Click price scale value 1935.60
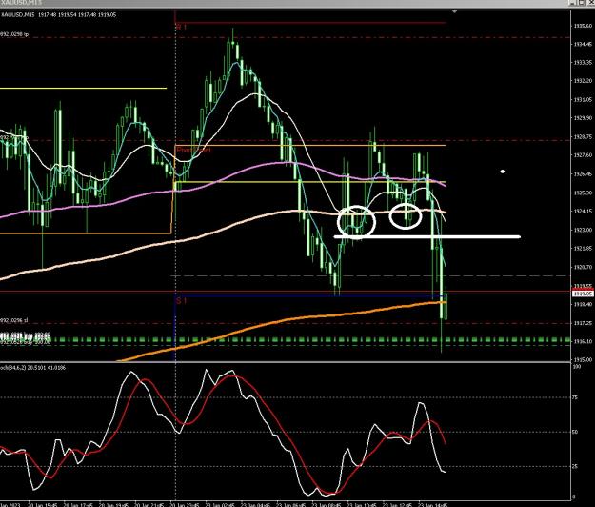595x507 pixels. [x=583, y=26]
